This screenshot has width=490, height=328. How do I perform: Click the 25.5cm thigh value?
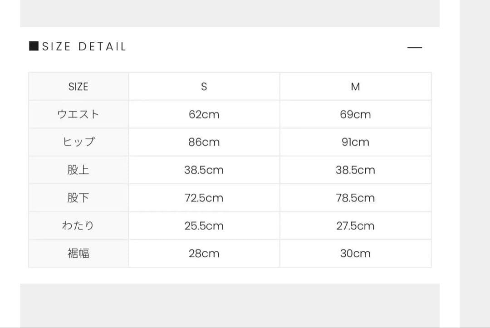tap(204, 225)
